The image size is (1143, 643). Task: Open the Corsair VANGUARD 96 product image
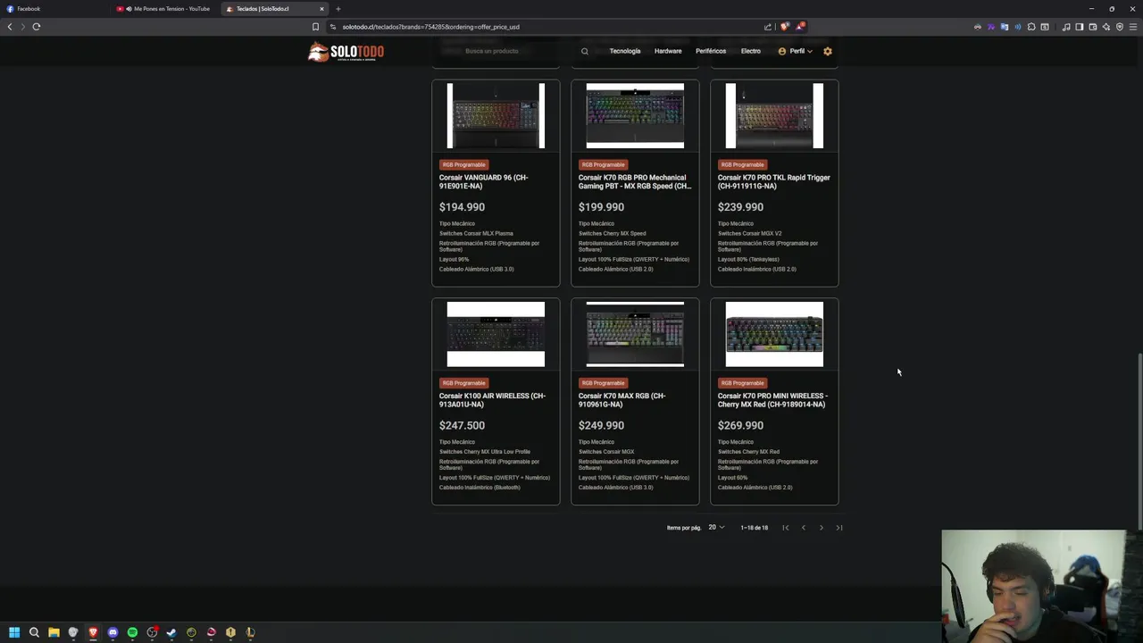496,116
